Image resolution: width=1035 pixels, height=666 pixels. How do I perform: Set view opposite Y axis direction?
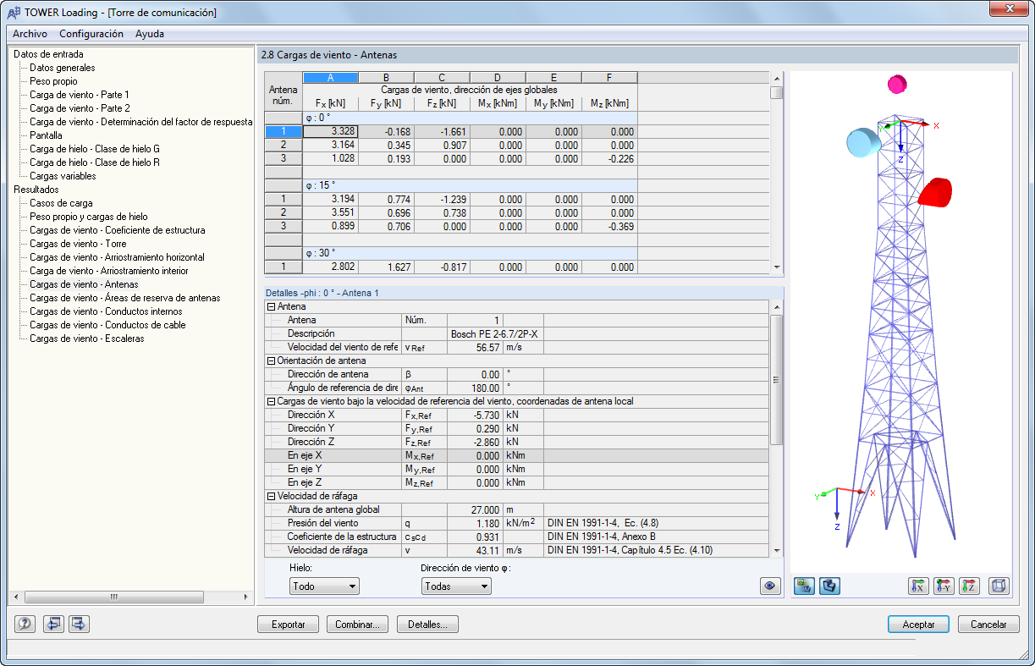click(x=944, y=586)
